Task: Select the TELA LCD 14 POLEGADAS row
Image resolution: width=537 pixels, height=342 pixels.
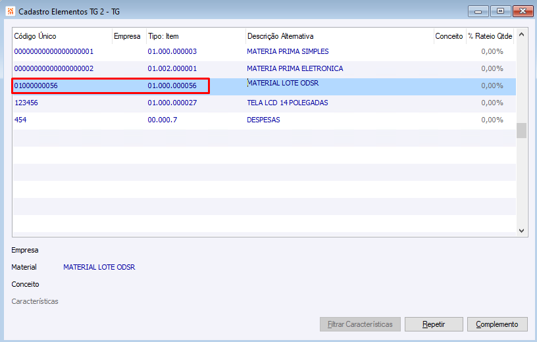Action: coord(265,103)
